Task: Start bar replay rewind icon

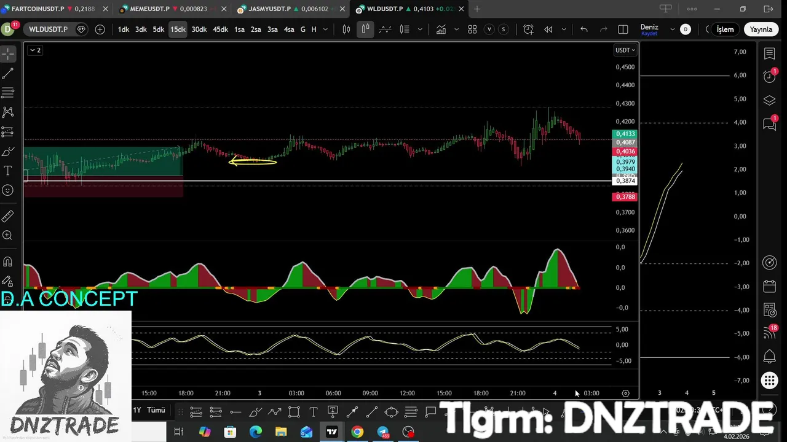Action: [548, 29]
